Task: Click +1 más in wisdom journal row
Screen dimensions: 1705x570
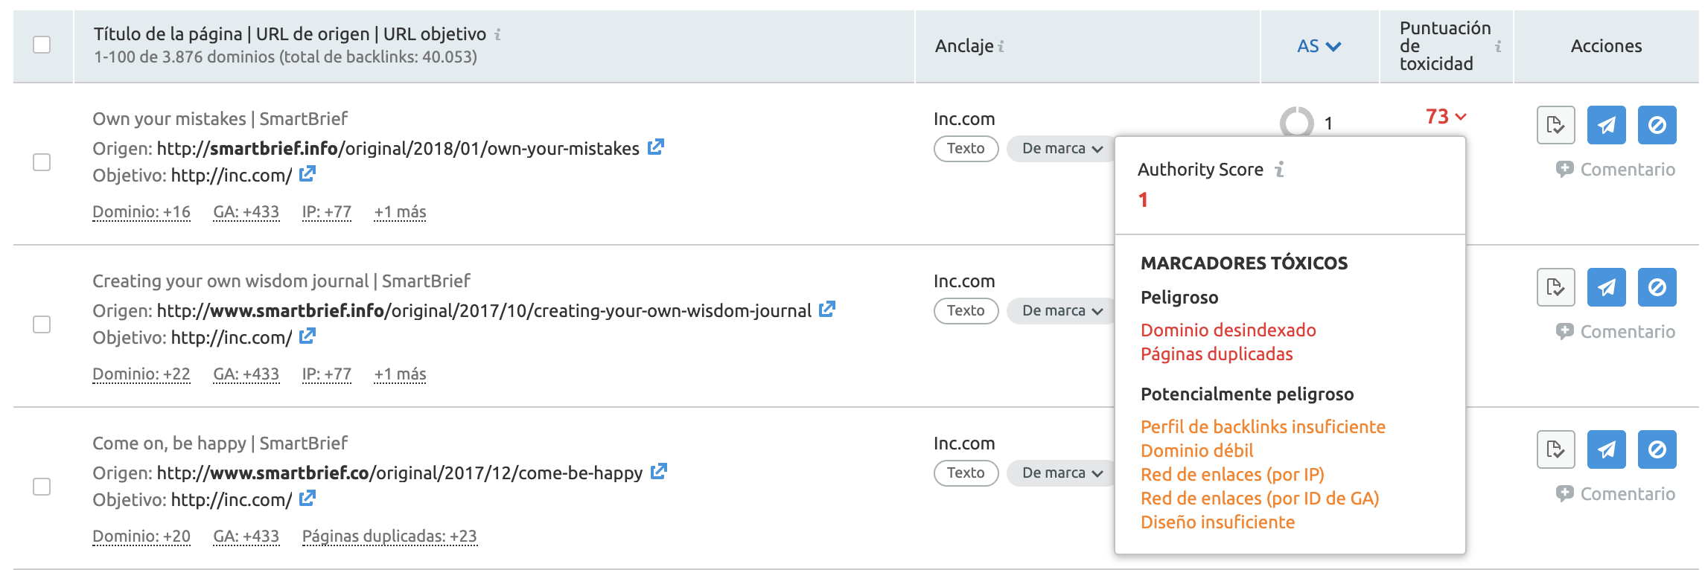Action: (x=400, y=374)
